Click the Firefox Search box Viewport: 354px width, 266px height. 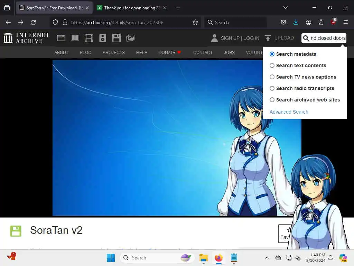pyautogui.click(x=236, y=23)
